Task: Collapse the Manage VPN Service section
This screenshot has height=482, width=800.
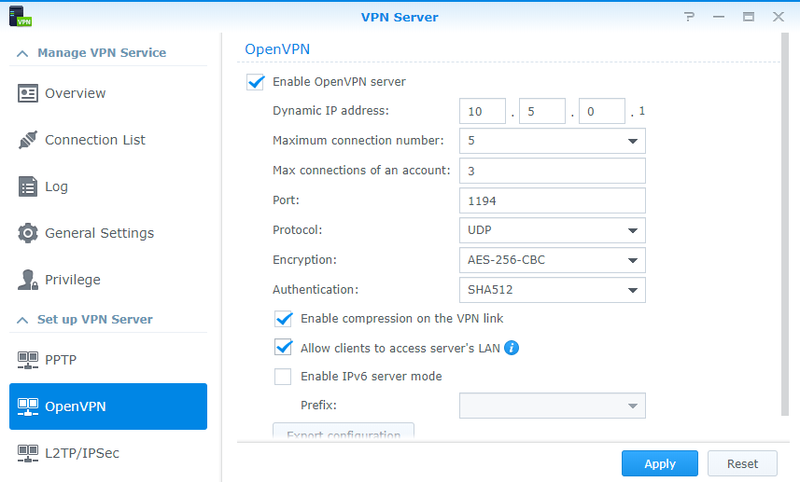Action: (x=22, y=53)
